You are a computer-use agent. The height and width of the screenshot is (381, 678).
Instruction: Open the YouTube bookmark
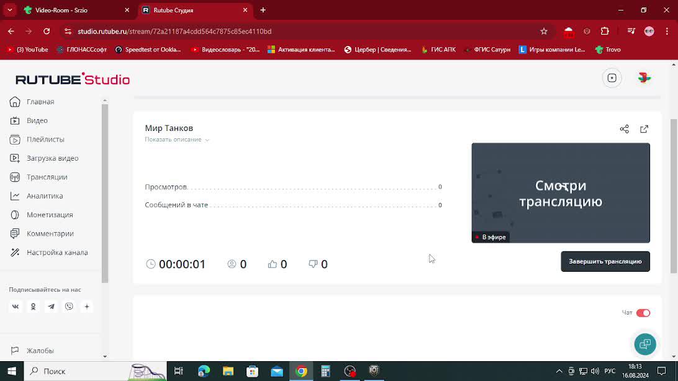tap(27, 50)
